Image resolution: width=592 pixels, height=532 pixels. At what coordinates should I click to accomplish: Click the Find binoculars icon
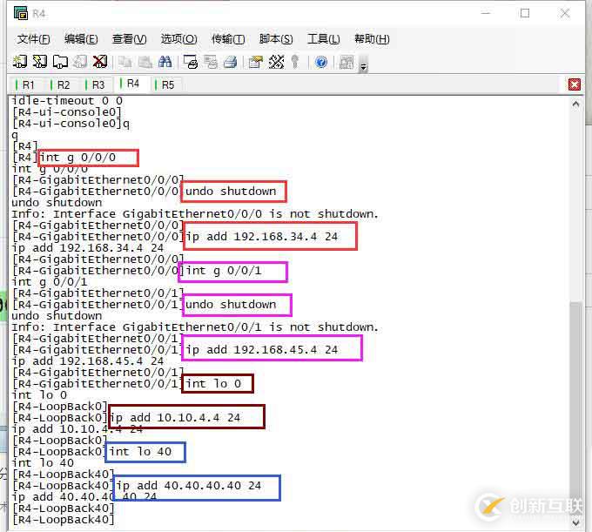pyautogui.click(x=165, y=62)
